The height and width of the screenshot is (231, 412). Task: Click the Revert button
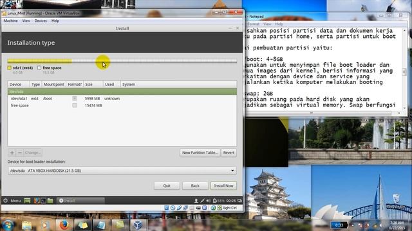click(x=229, y=153)
